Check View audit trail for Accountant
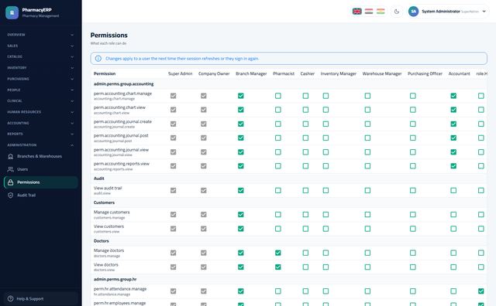The height and width of the screenshot is (306, 496). [453, 190]
